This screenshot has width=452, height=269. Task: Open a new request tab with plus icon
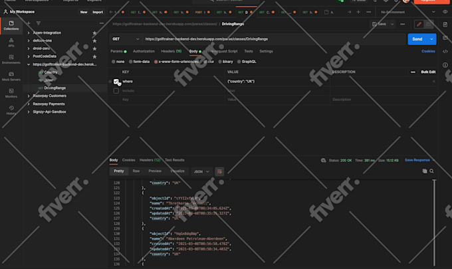click(358, 12)
